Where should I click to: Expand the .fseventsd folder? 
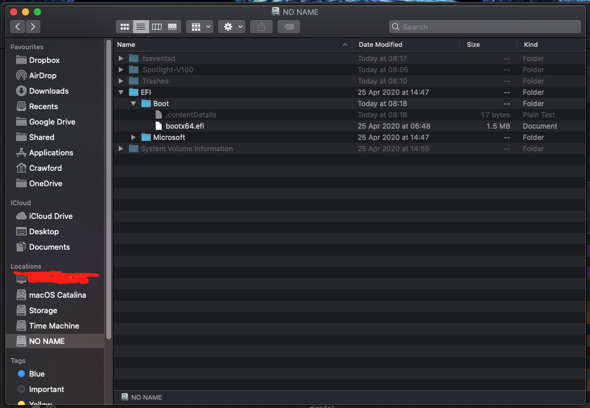(121, 58)
